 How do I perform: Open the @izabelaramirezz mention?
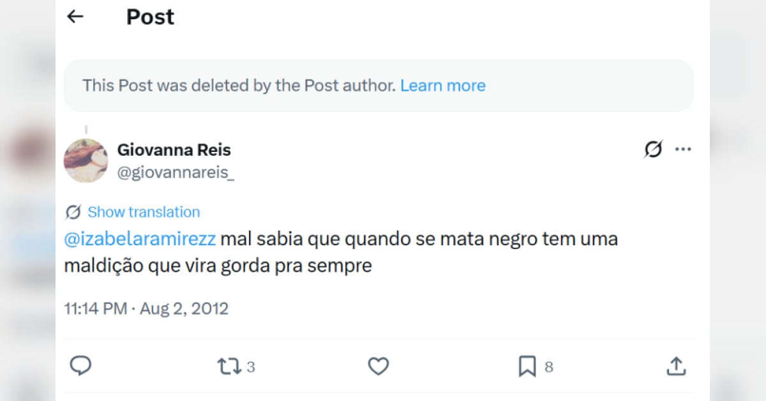tap(140, 240)
